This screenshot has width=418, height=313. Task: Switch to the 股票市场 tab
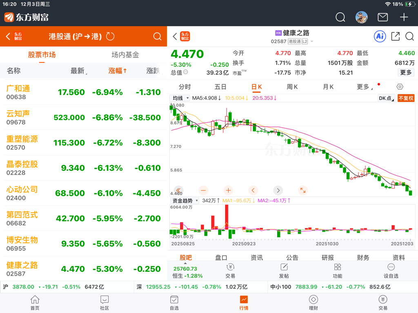tap(42, 55)
